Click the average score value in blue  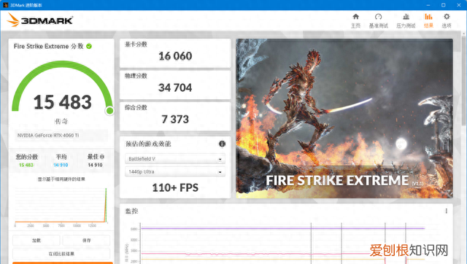[x=61, y=165]
